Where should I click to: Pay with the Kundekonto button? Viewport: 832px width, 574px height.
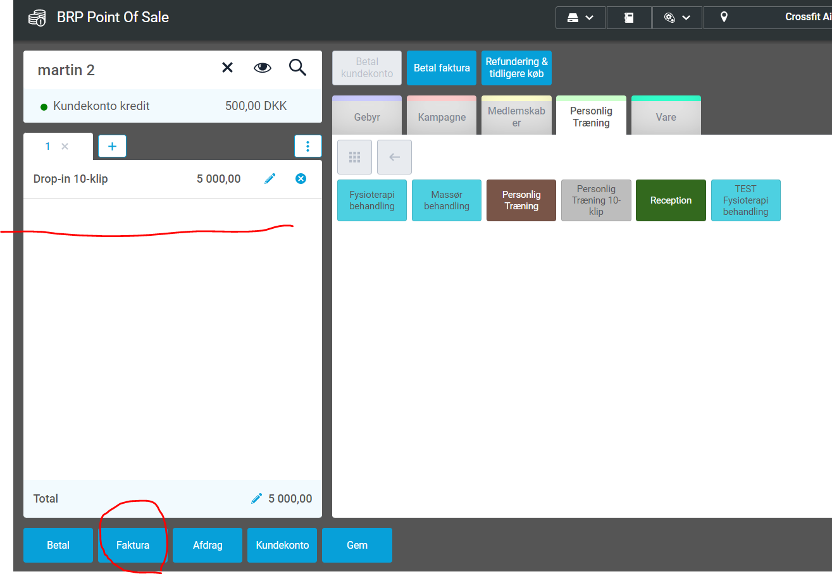[282, 545]
